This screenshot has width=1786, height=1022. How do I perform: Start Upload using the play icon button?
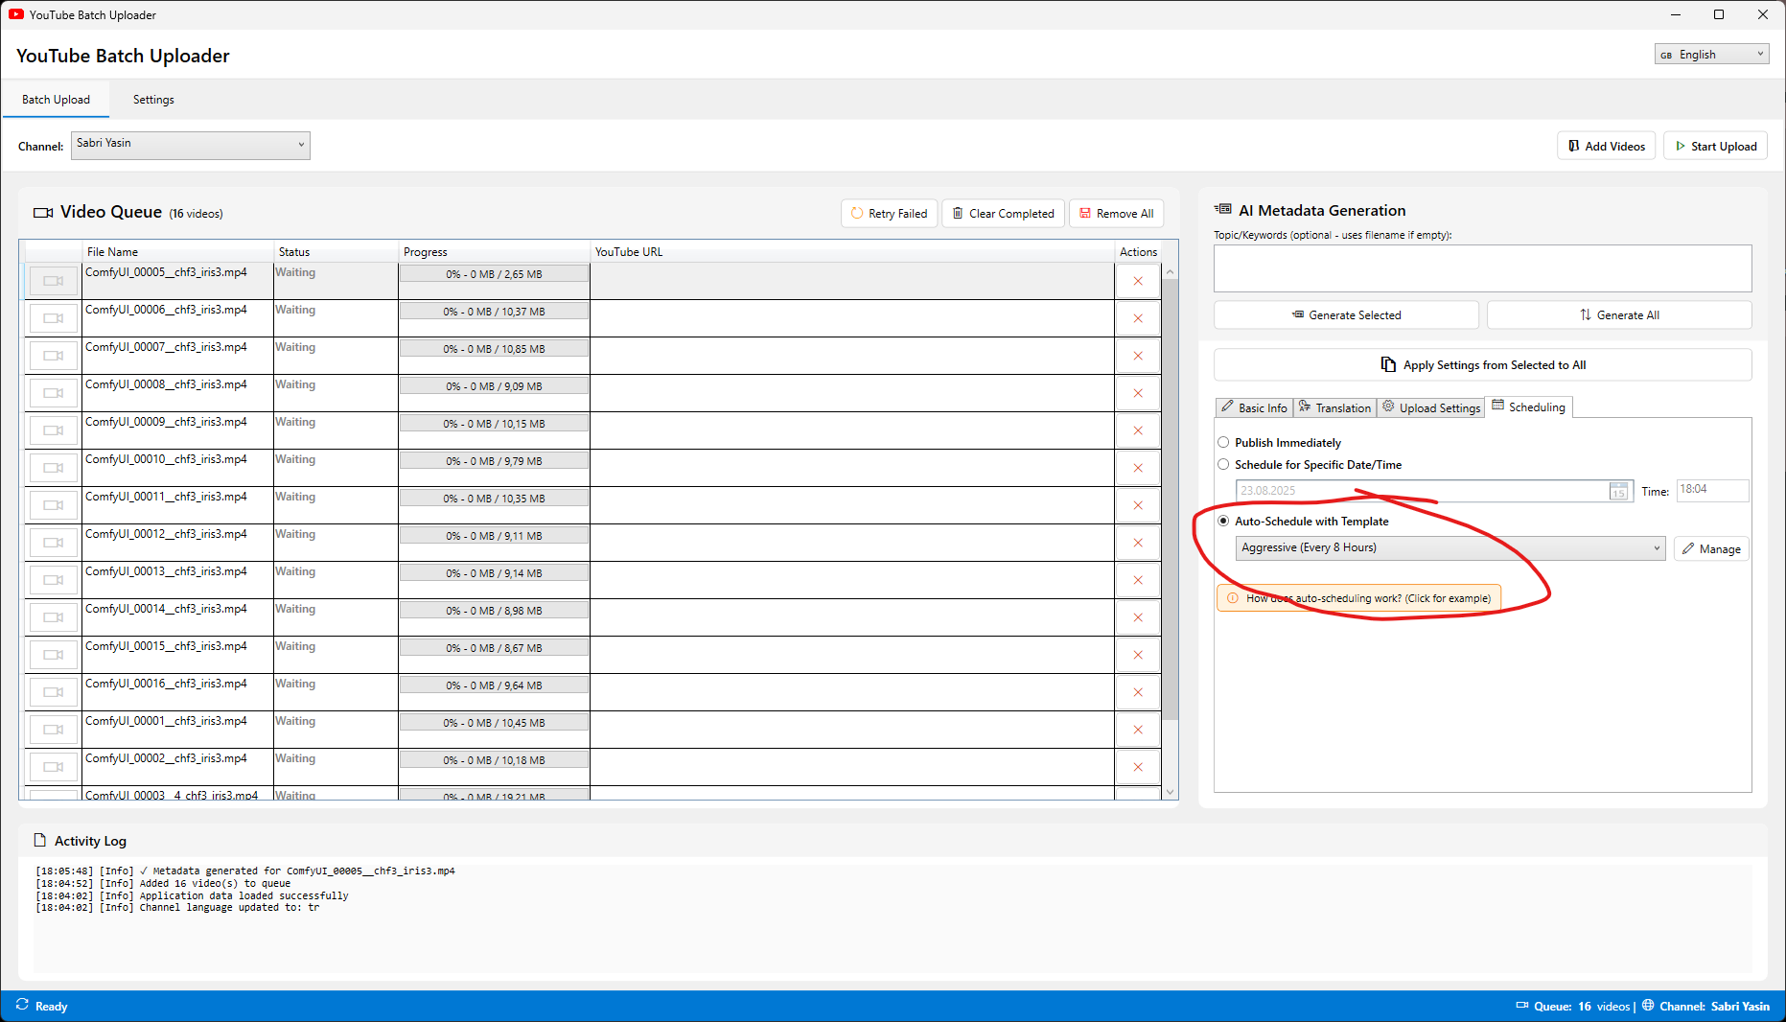(x=1715, y=146)
